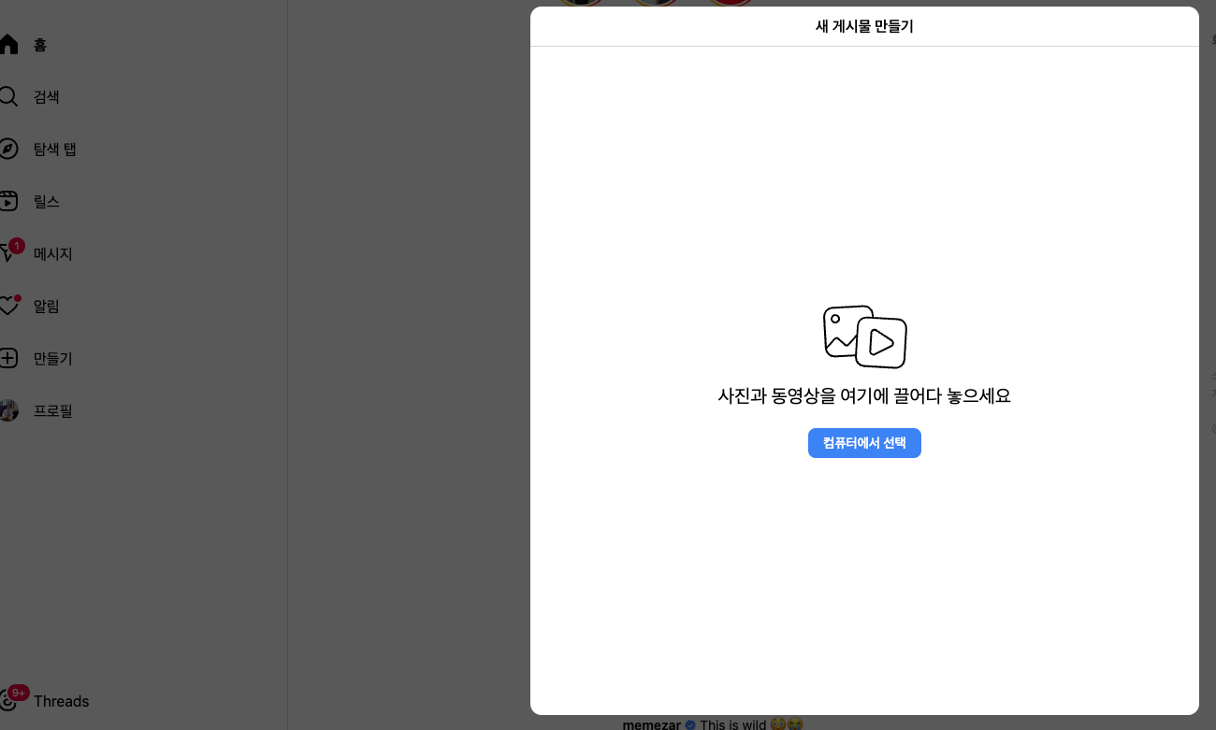1216x730 pixels.
Task: Select the 릴스 menu label
Action: tap(47, 201)
